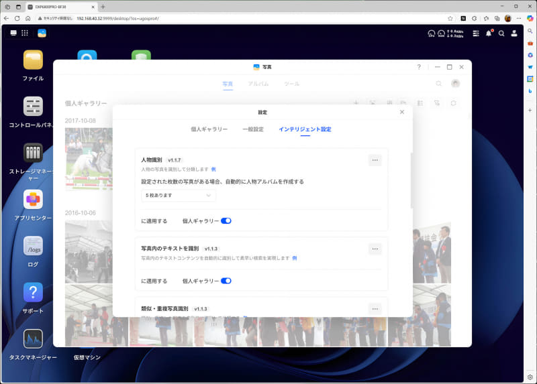537x384 pixels.
Task: Open the more options button for 類似・重複写真識別
Action: coord(375,309)
